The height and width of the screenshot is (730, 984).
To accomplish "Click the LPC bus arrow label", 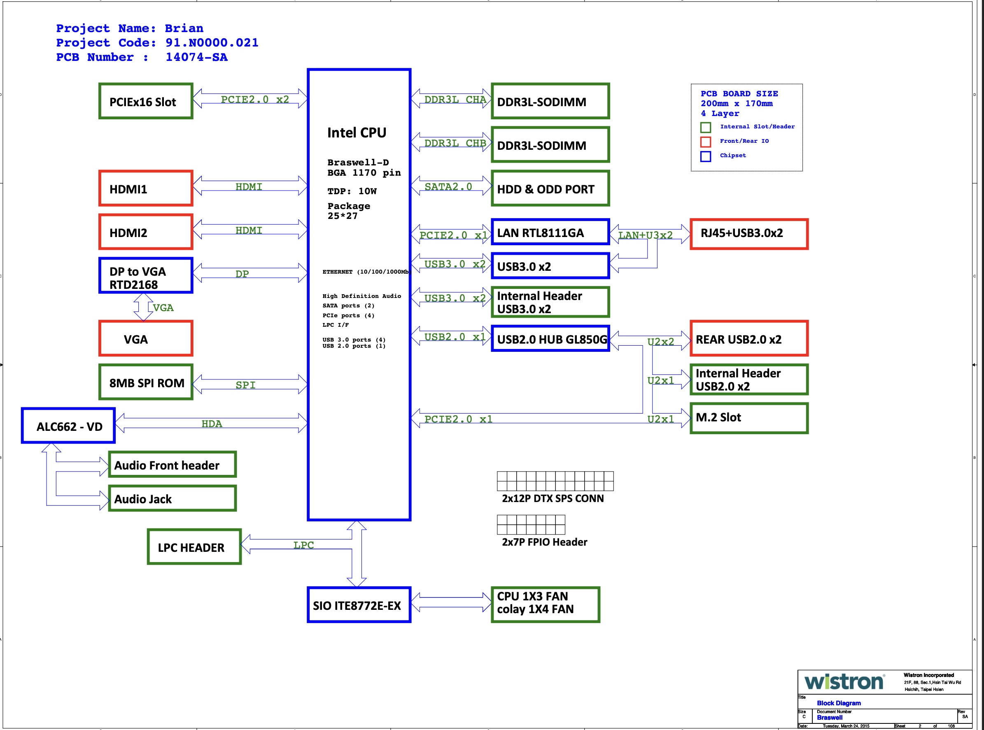I will click(303, 545).
